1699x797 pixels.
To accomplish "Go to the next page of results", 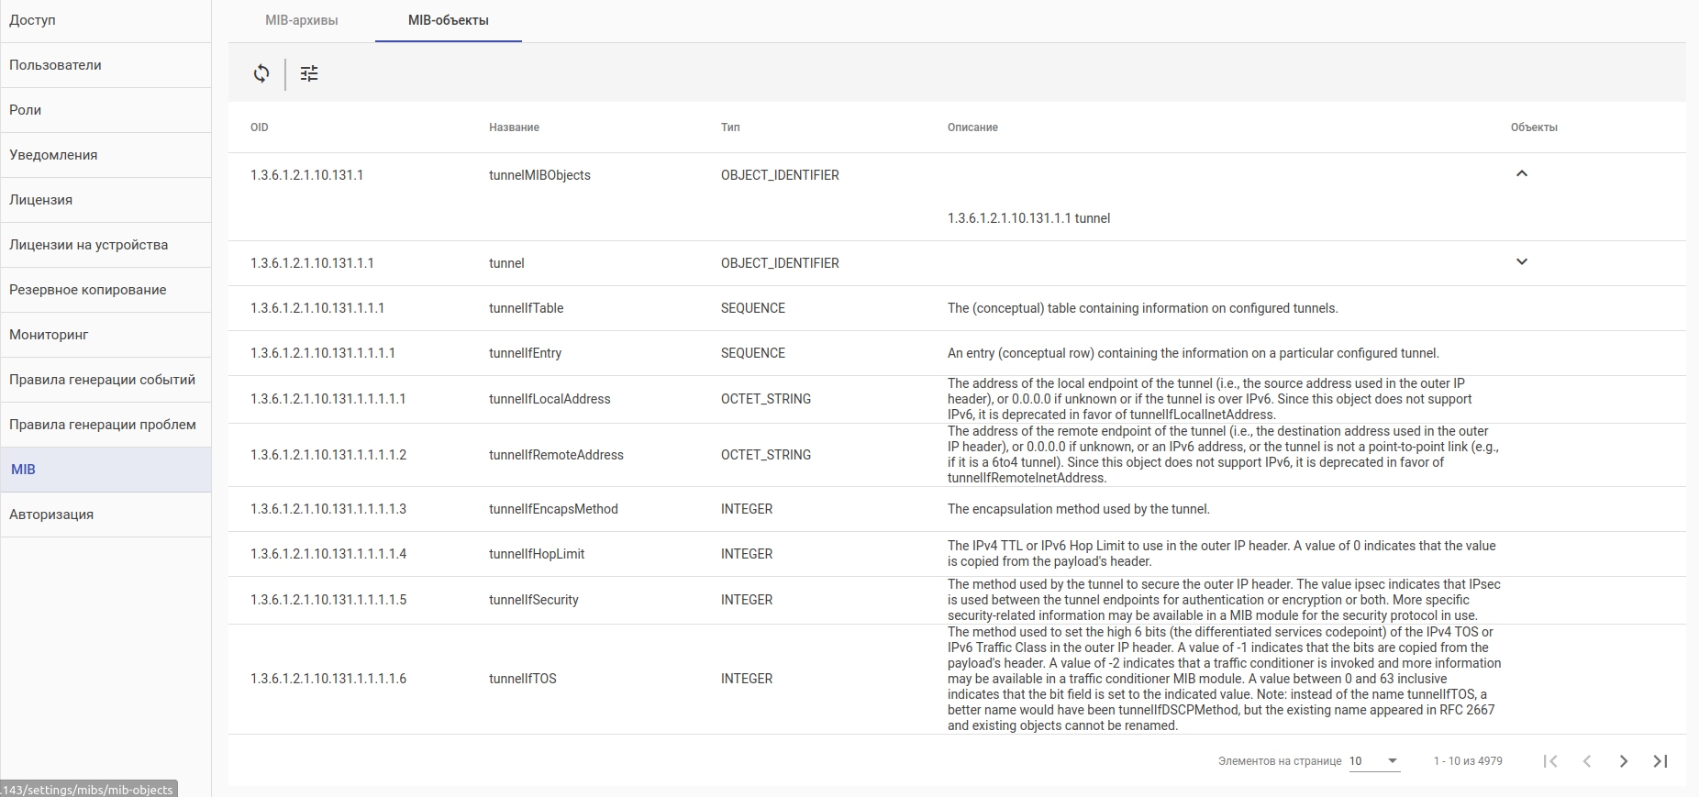I will 1624,761.
